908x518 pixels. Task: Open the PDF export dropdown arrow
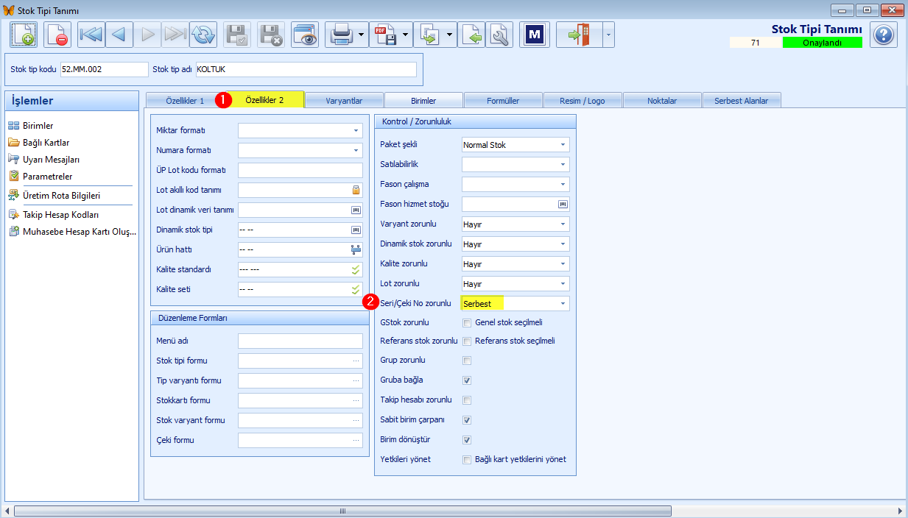tap(406, 35)
